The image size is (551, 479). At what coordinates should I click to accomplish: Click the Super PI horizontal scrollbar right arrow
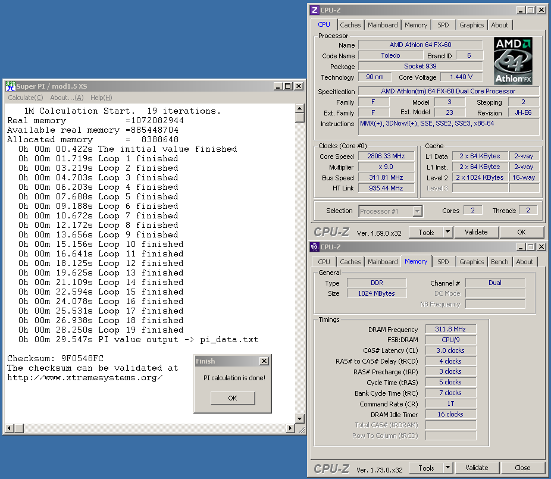click(x=291, y=428)
